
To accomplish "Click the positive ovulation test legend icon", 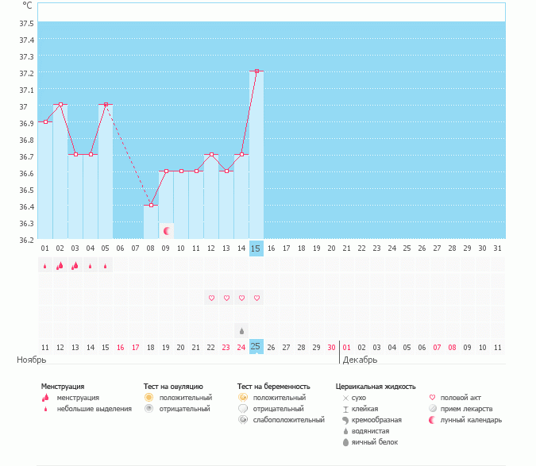I will 148,398.
